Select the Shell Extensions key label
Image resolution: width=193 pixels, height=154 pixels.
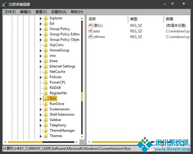pos(62,114)
